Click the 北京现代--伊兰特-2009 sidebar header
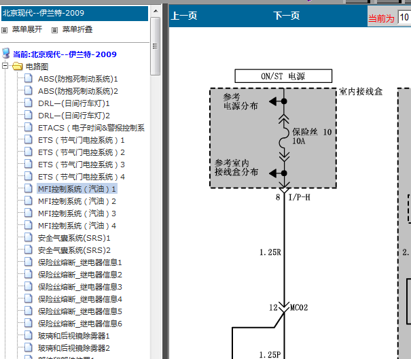411x359 pixels. [x=75, y=14]
